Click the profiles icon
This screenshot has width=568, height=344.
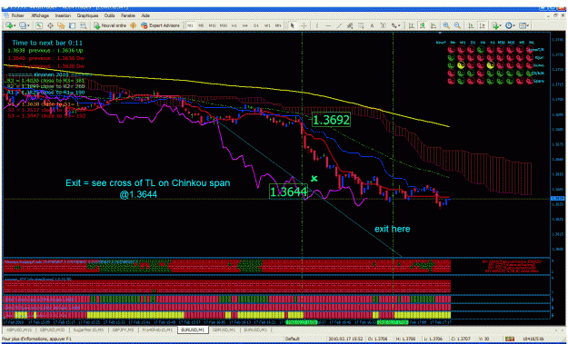[23, 25]
